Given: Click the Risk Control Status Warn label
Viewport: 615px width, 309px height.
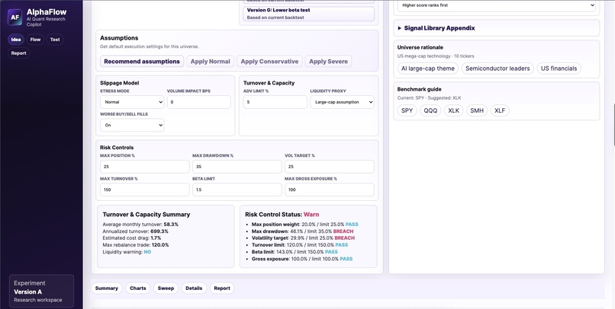Looking at the screenshot, I should [311, 215].
